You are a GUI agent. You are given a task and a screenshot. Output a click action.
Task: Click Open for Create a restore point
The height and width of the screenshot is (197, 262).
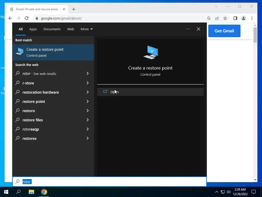click(x=150, y=92)
